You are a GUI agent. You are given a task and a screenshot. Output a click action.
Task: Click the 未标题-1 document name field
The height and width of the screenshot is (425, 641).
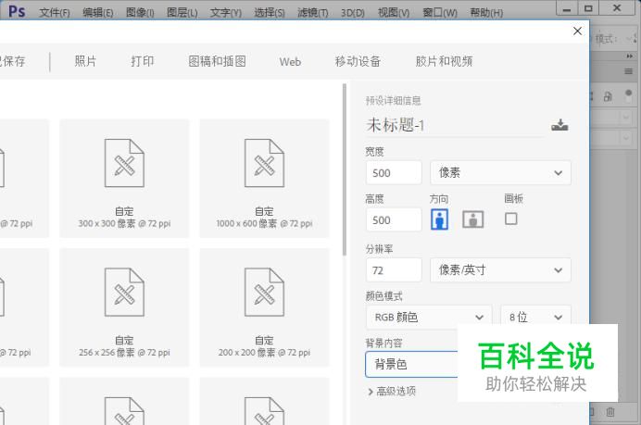pyautogui.click(x=454, y=125)
